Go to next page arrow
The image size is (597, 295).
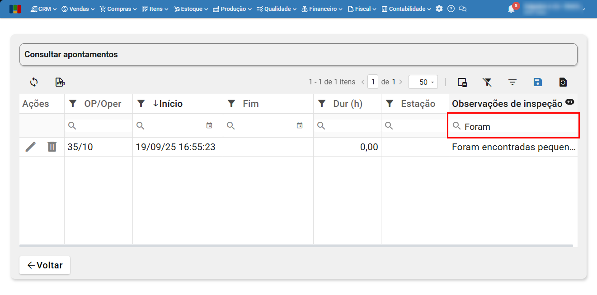(x=401, y=82)
